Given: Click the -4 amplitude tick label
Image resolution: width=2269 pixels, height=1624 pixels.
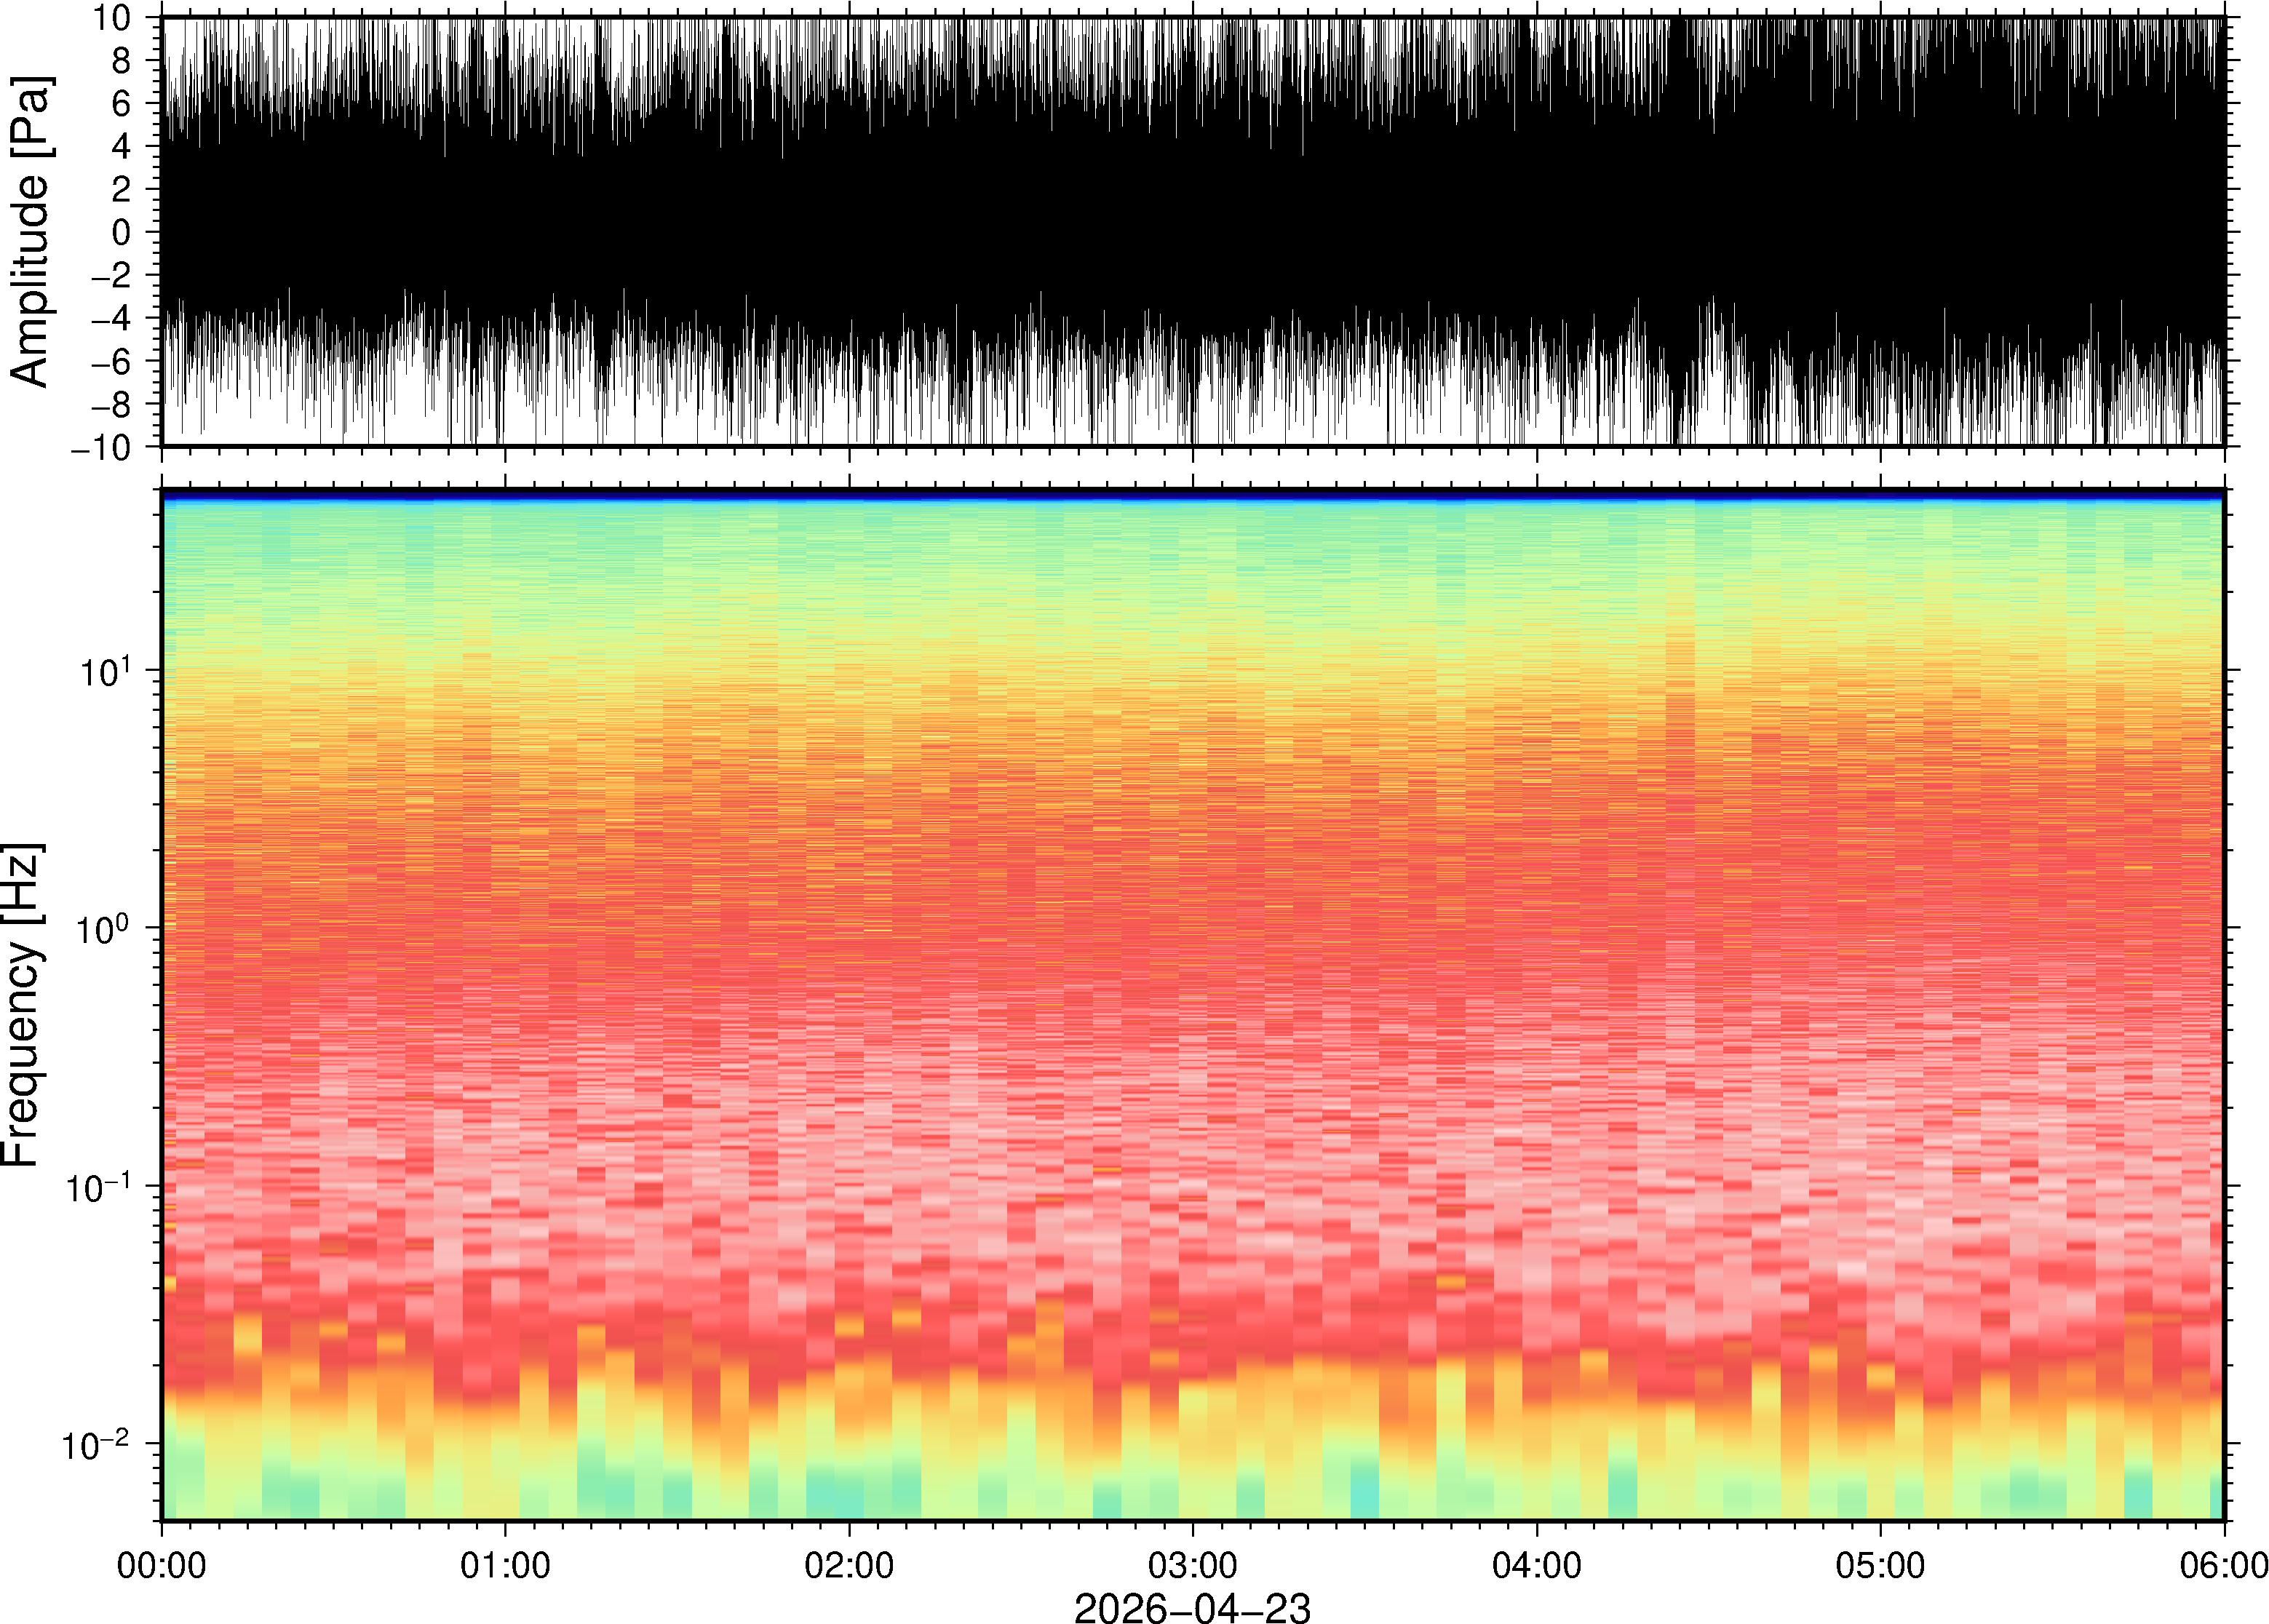Looking at the screenshot, I should [x=111, y=318].
